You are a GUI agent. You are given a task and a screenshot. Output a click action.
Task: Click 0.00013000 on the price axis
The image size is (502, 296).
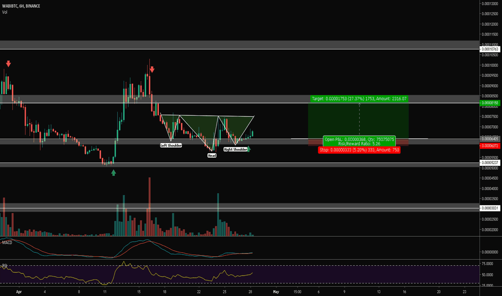490,4
